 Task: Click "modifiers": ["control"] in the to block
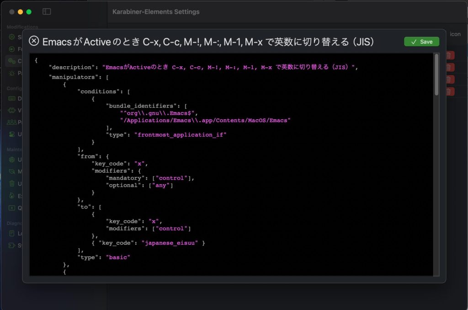pos(149,229)
